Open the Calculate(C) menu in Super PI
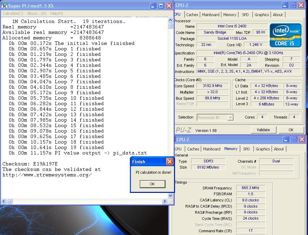308x235 pixels. [x=13, y=13]
